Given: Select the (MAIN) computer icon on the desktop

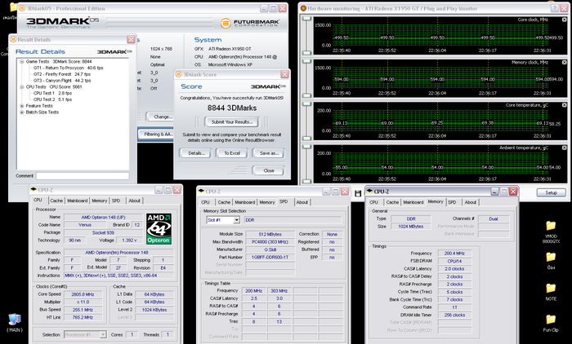Looking at the screenshot, I should pyautogui.click(x=15, y=323).
